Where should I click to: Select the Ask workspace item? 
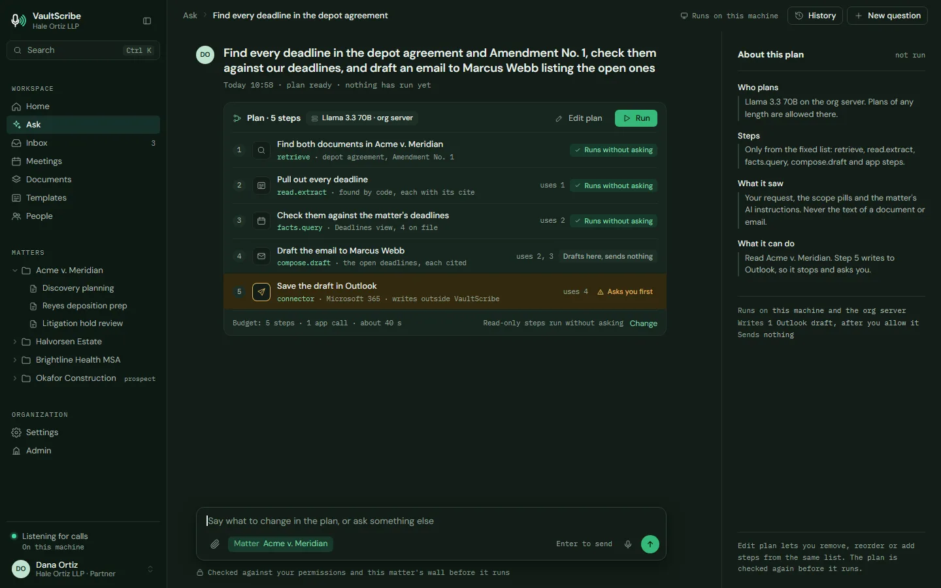tap(83, 125)
